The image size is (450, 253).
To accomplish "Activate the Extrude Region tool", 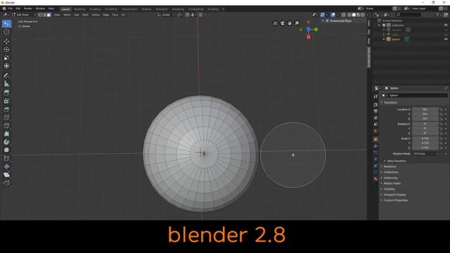I will (x=6, y=93).
